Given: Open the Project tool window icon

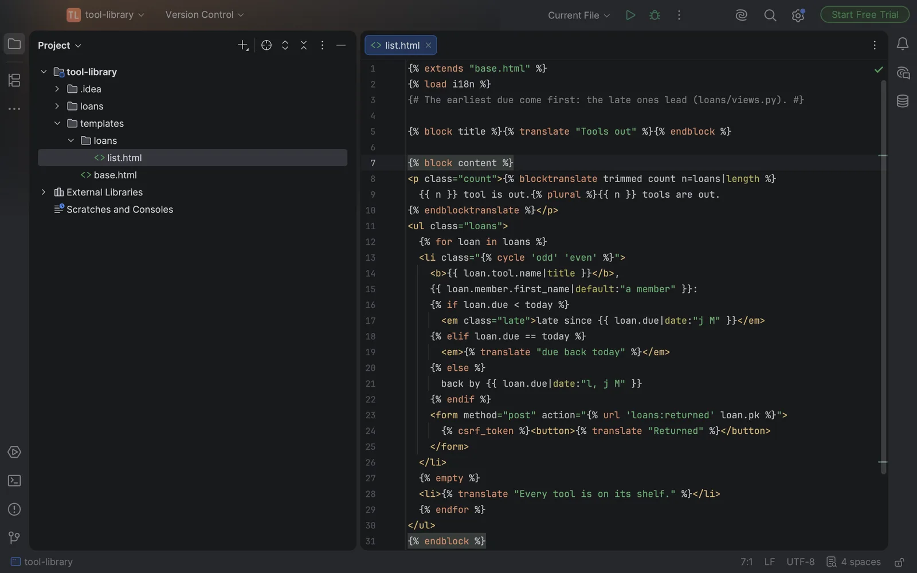Looking at the screenshot, I should (x=14, y=44).
